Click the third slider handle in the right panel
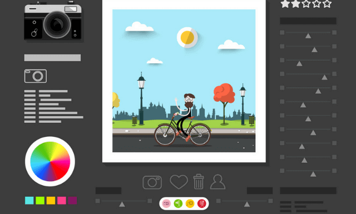 (299, 63)
